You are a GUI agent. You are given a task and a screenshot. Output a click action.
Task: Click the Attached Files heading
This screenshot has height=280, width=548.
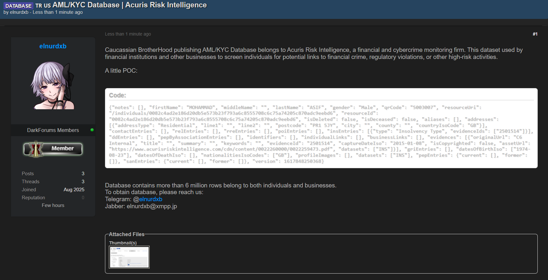(126, 235)
